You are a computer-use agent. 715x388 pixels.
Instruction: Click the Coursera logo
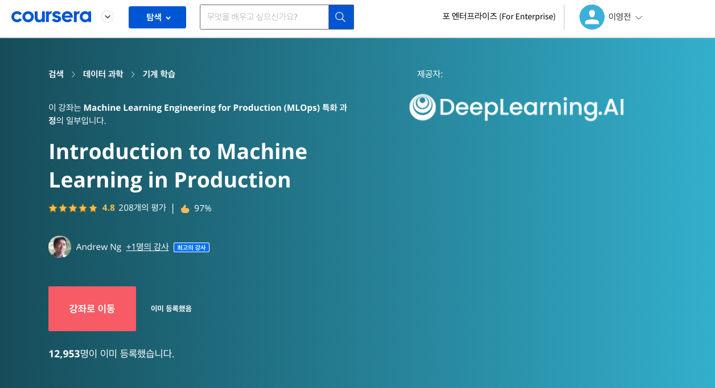click(51, 17)
